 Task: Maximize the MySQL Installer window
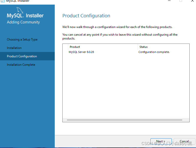point(181,1)
